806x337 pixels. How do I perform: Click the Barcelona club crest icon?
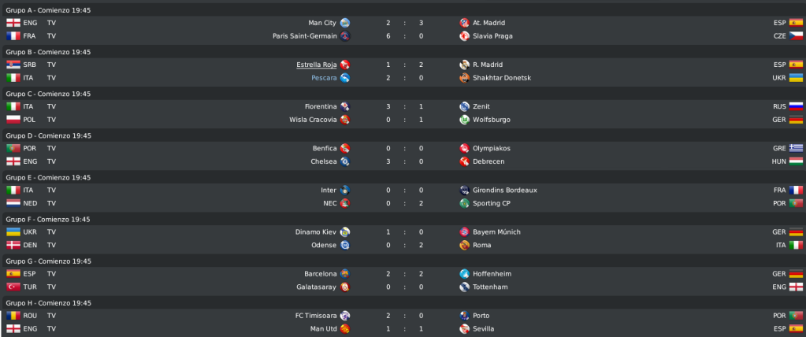pyautogui.click(x=345, y=274)
